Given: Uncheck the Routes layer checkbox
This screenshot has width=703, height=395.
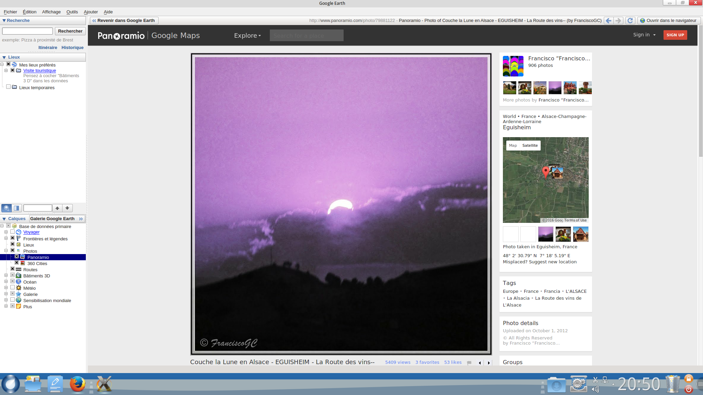Looking at the screenshot, I should (12, 269).
